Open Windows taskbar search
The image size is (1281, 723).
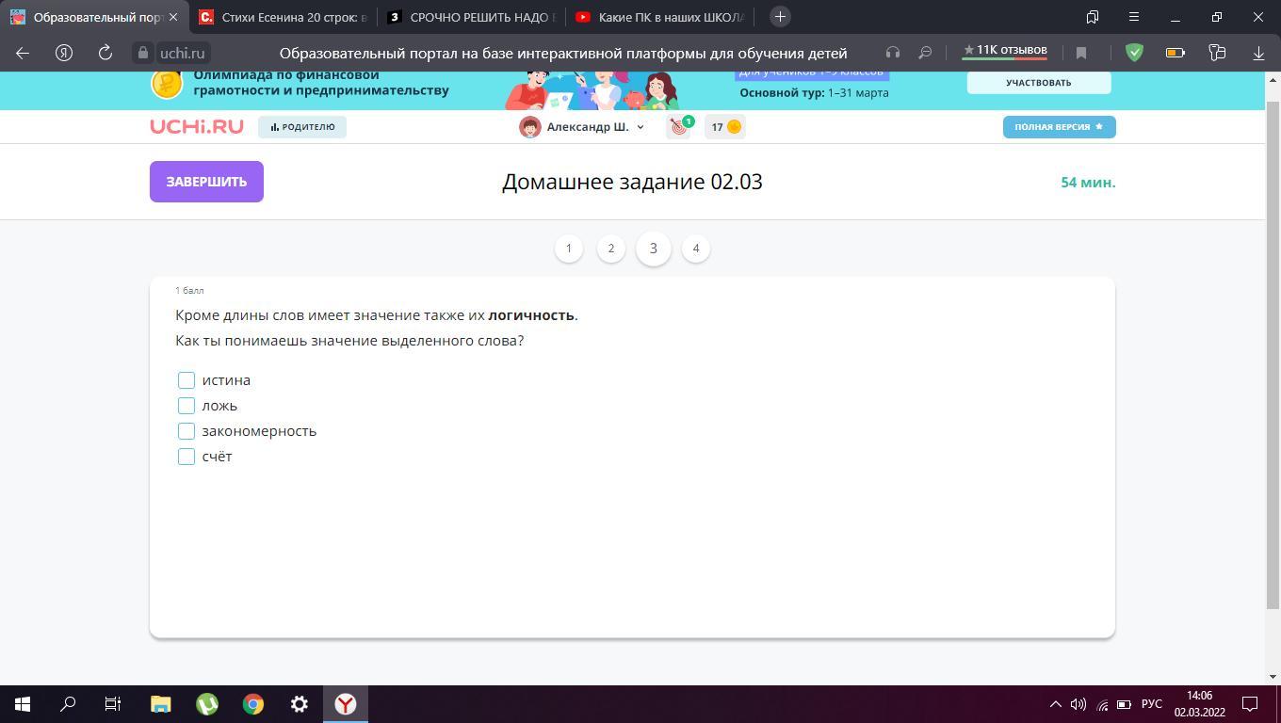(68, 704)
